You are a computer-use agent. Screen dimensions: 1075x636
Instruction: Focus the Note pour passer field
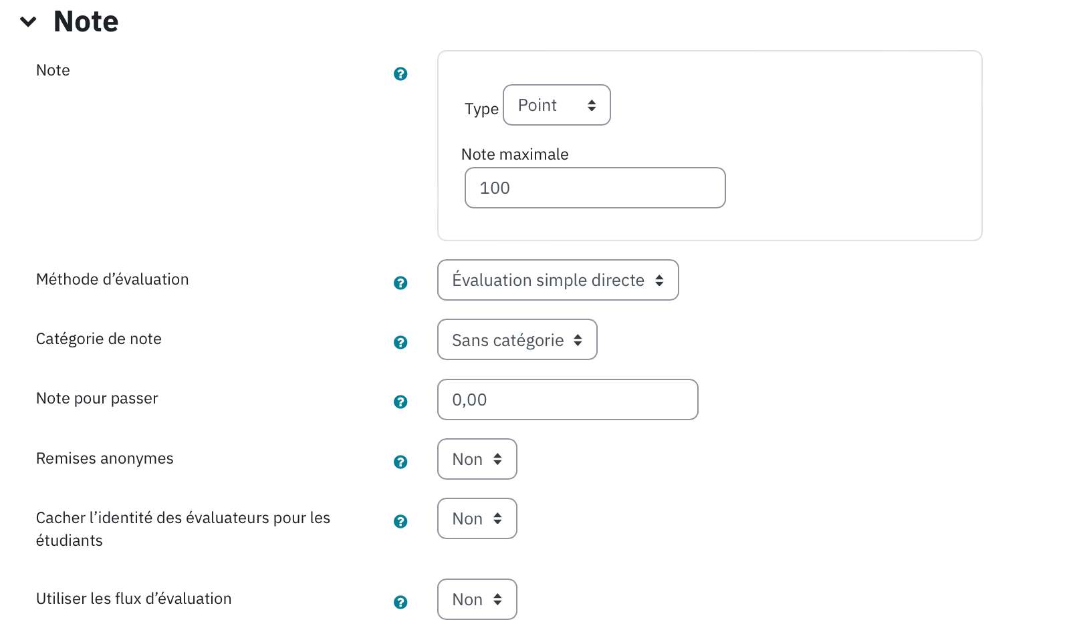[x=568, y=400]
